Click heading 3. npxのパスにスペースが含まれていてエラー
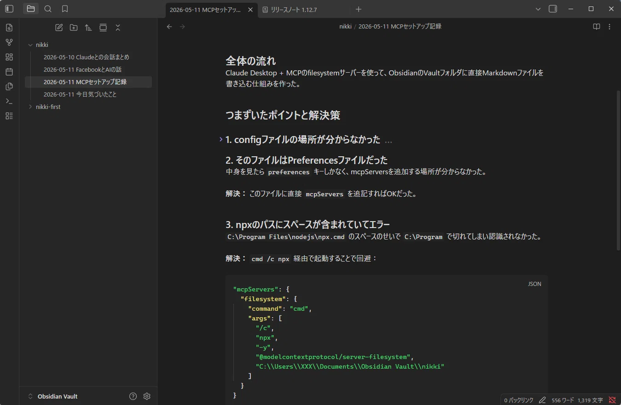Screen dimensions: 621x405 308,224
